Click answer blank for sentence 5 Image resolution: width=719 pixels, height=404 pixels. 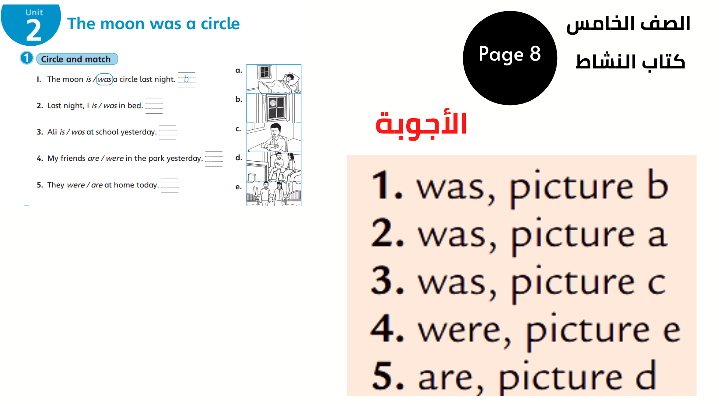click(175, 184)
